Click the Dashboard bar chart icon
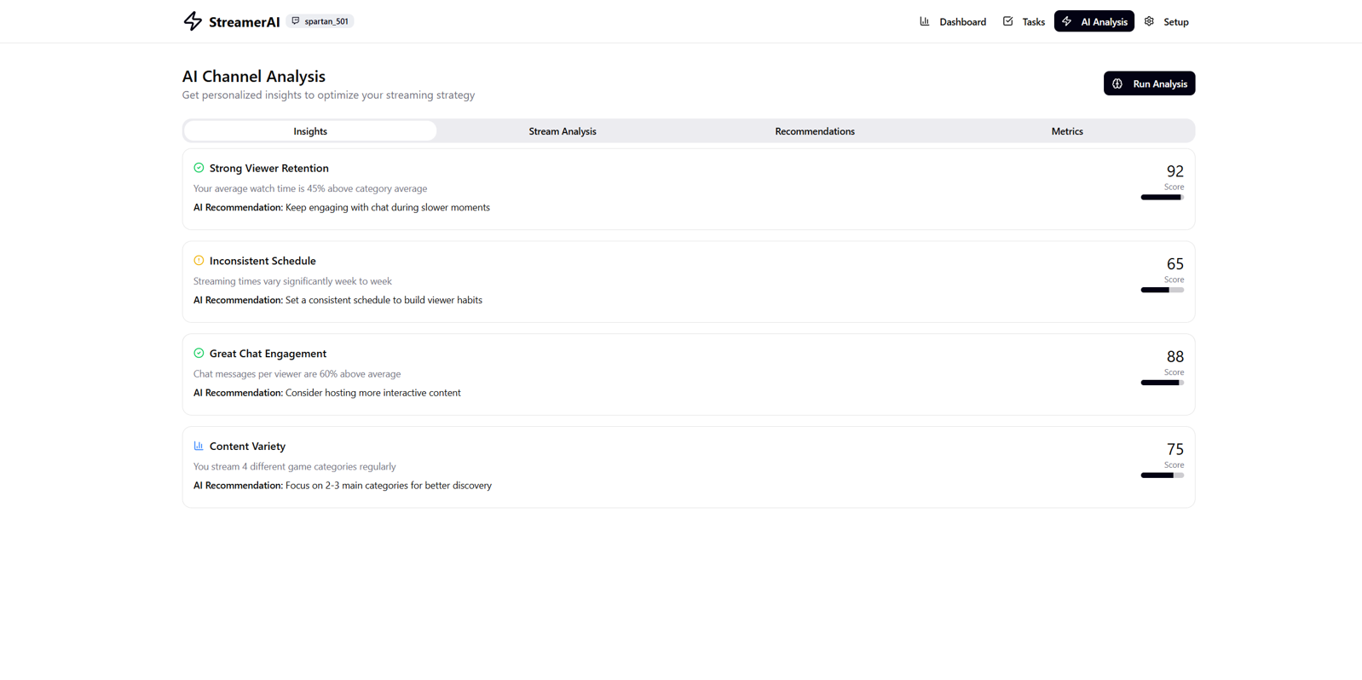Image resolution: width=1362 pixels, height=680 pixels. (925, 21)
